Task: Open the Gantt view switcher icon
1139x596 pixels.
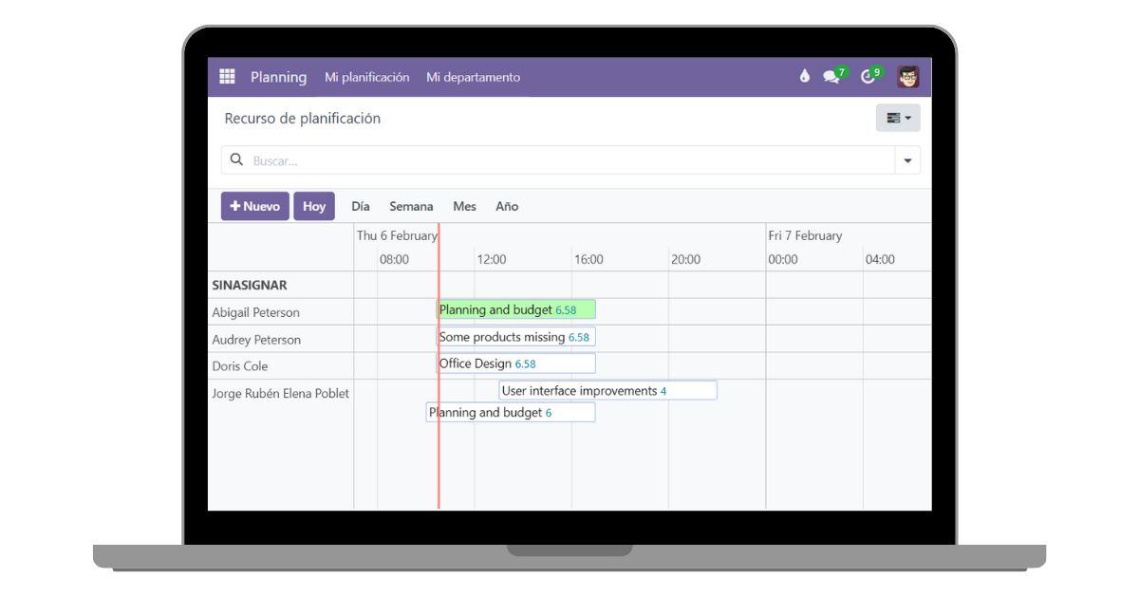Action: pyautogui.click(x=892, y=117)
